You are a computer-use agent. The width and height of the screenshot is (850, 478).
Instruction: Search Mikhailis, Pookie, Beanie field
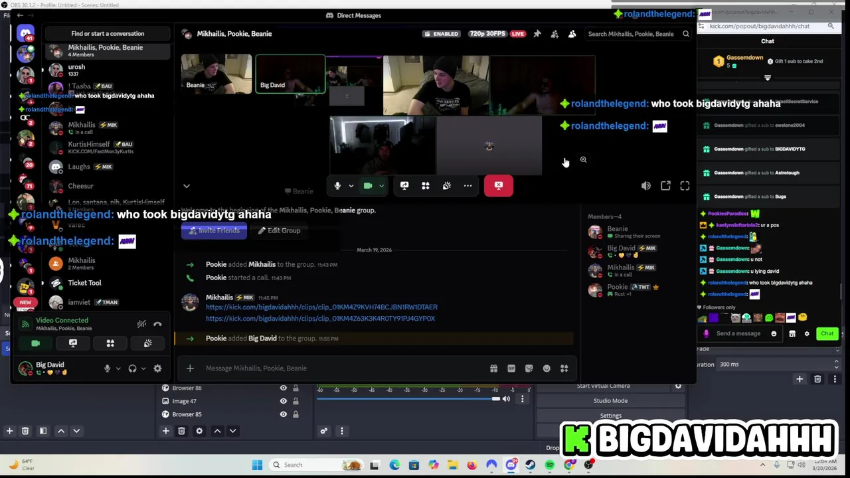click(x=639, y=34)
